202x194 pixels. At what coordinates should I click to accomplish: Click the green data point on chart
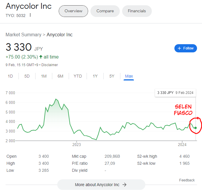tap(196, 128)
